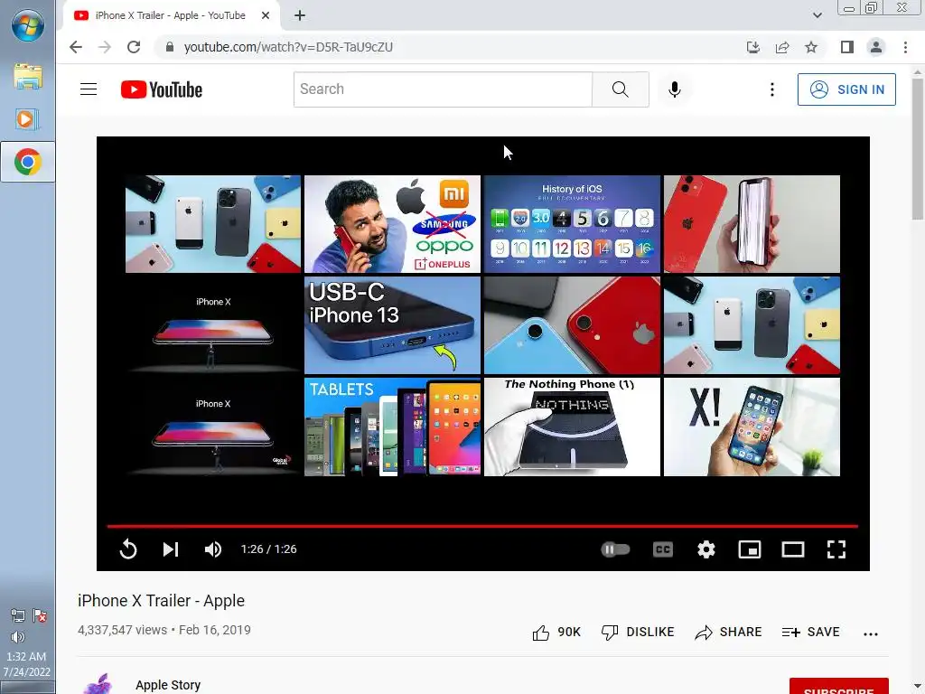Start voice search with the microphone
The height and width of the screenshot is (694, 925).
pyautogui.click(x=674, y=89)
